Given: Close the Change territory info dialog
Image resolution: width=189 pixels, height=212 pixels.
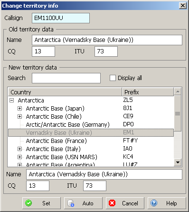Looking at the screenshot, I should (x=183, y=6).
